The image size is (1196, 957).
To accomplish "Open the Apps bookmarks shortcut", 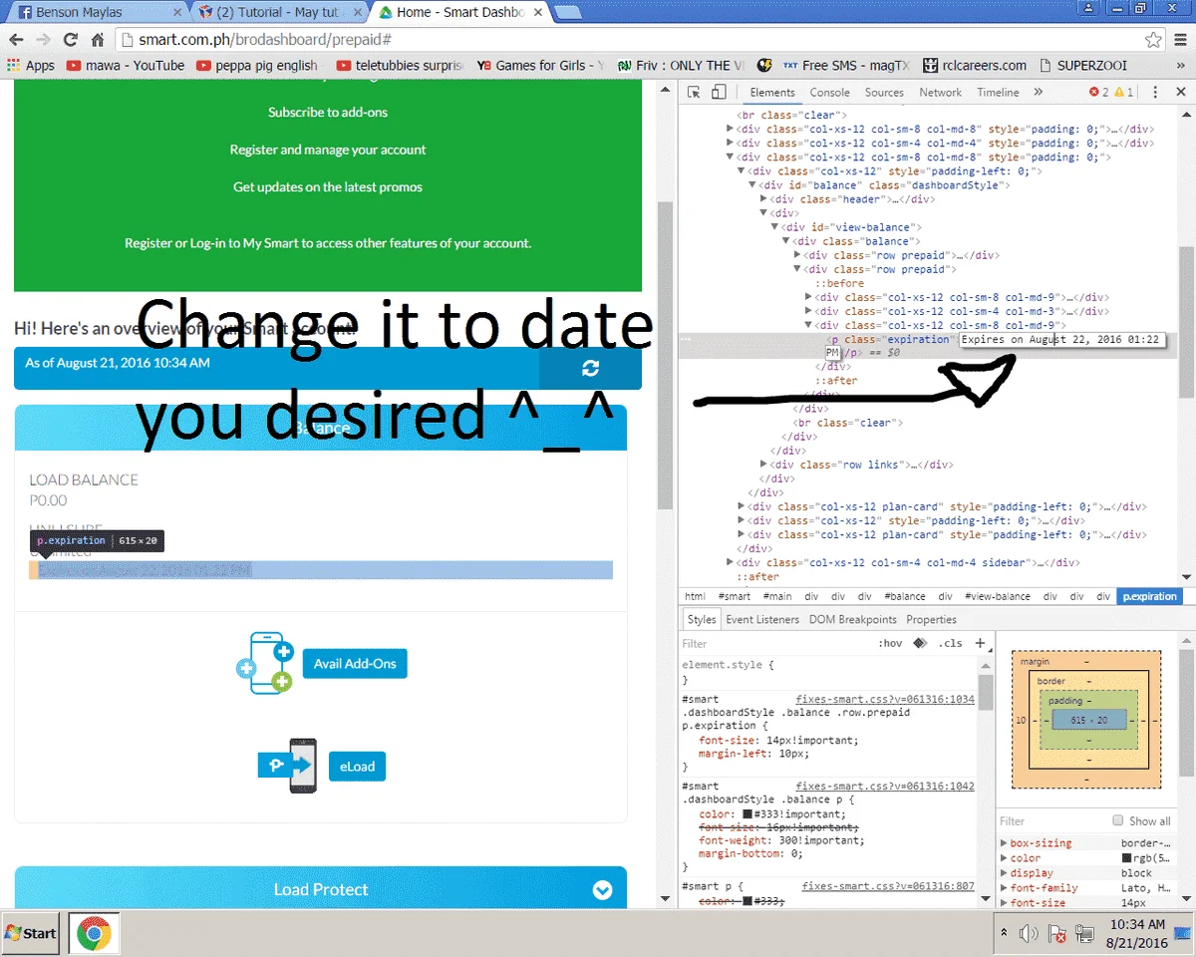I will [x=31, y=65].
